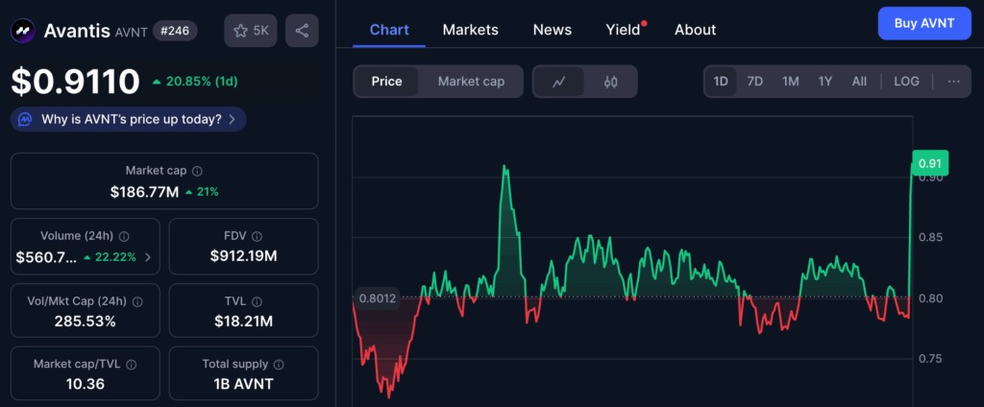Click Market cap/TVL info icon
Image resolution: width=984 pixels, height=407 pixels.
tap(131, 365)
